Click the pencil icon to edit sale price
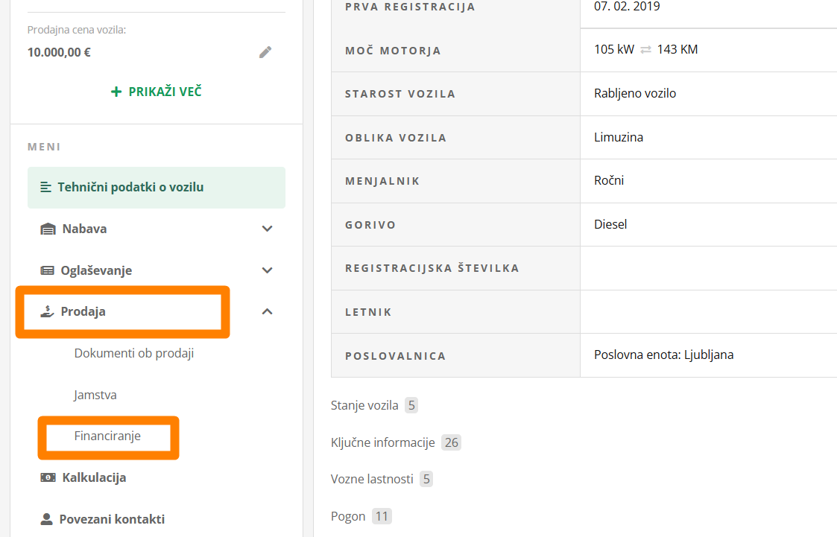This screenshot has width=837, height=537. coord(265,52)
